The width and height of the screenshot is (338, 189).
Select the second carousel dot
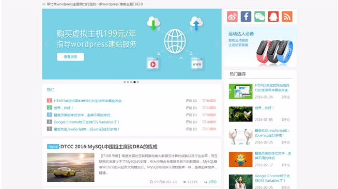click(x=128, y=82)
